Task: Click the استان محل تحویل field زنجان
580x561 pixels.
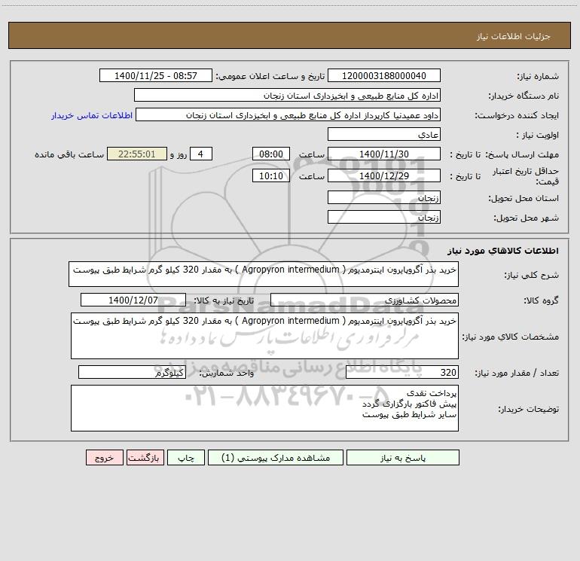Action: tap(384, 198)
